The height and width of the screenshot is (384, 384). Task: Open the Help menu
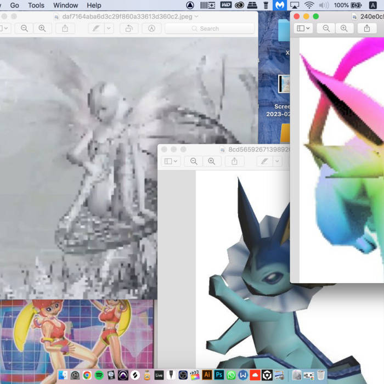click(94, 5)
